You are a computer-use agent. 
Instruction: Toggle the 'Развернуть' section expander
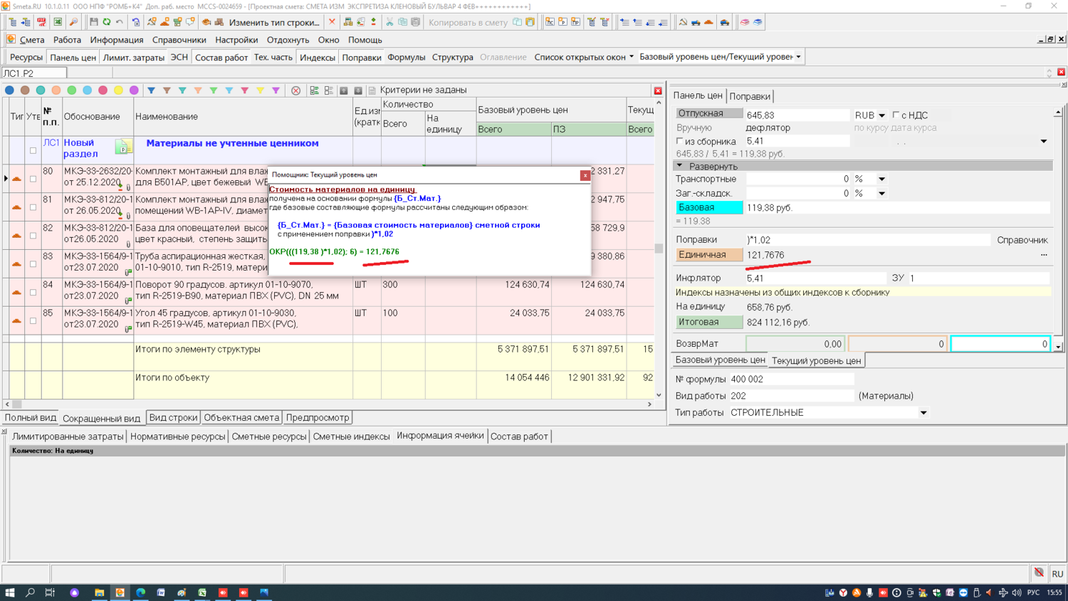tap(680, 166)
